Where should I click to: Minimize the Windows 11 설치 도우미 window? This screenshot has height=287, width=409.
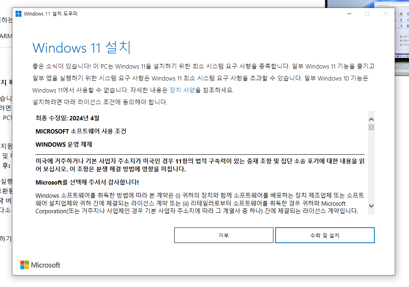tap(349, 14)
